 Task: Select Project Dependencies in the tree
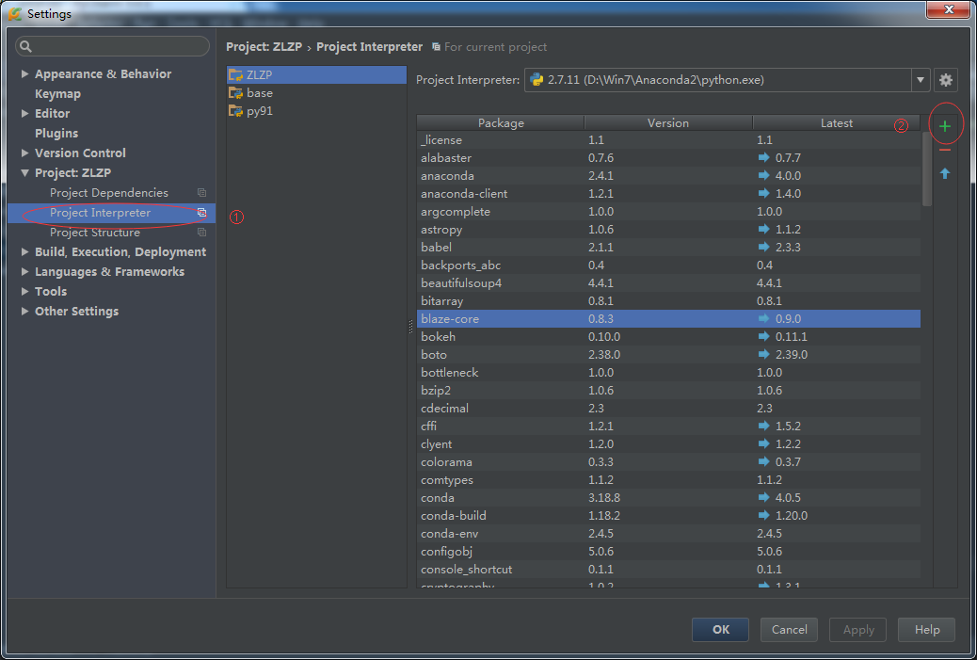(x=109, y=193)
